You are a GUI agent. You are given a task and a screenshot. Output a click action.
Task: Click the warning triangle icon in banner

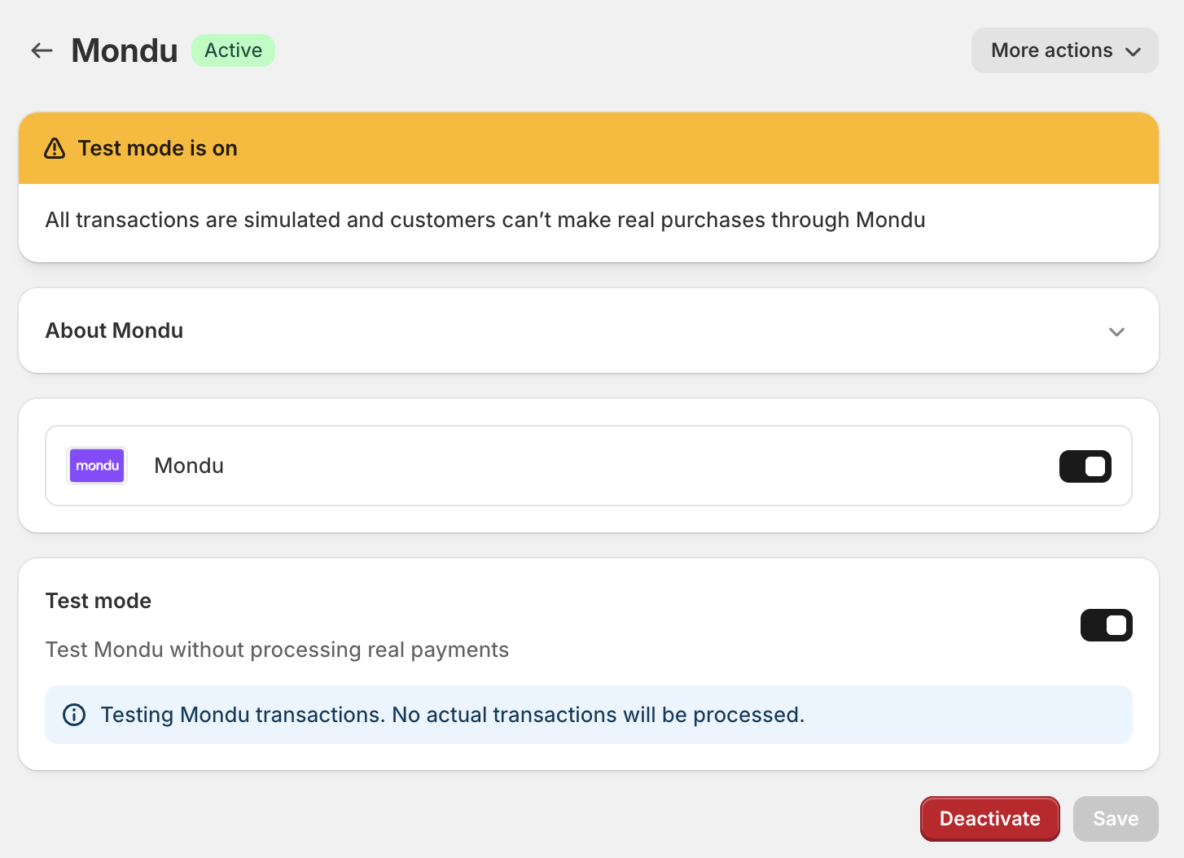(55, 148)
